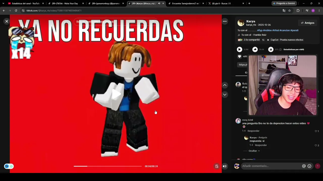
Task: Click the Karya username heading
Action: pos(251,21)
